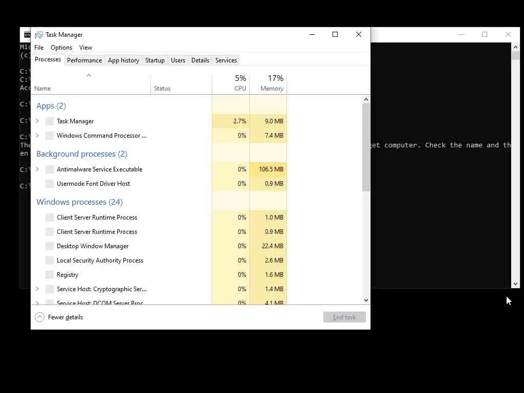Click icon beside Windows Command Processor row
The image size is (524, 393).
[50, 136]
